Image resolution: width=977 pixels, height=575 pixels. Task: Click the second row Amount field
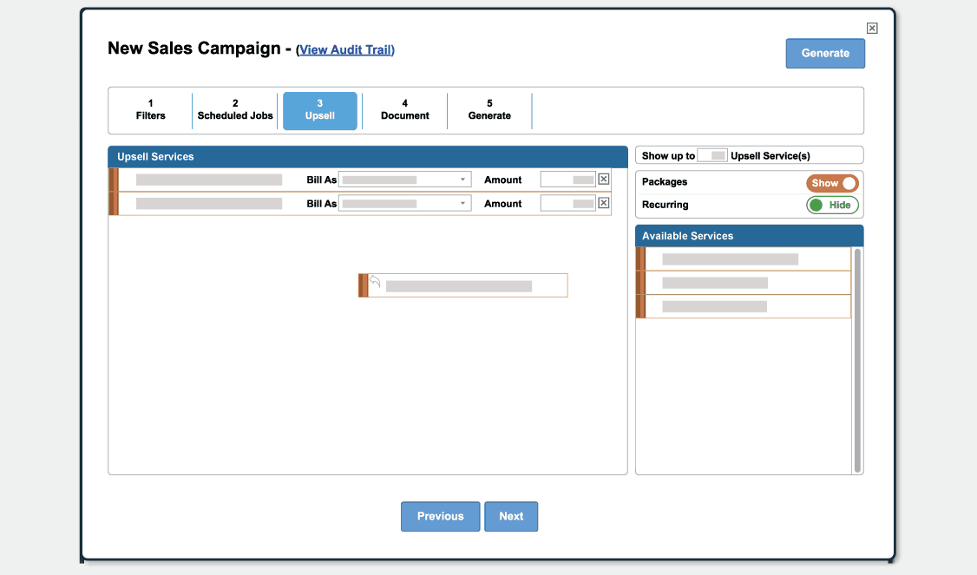tap(567, 203)
